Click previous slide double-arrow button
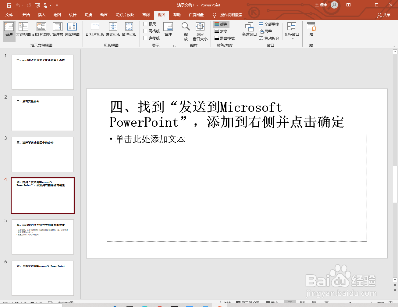 [395, 285]
